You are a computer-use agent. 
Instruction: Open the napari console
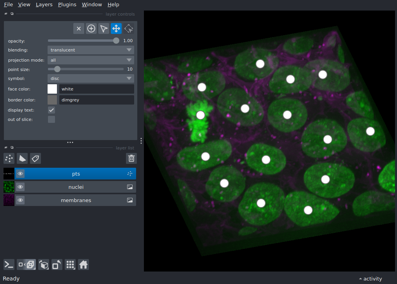[8, 264]
